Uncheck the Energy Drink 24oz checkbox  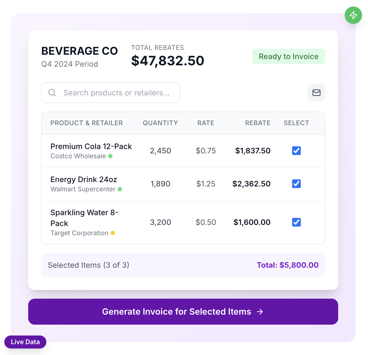click(x=296, y=184)
